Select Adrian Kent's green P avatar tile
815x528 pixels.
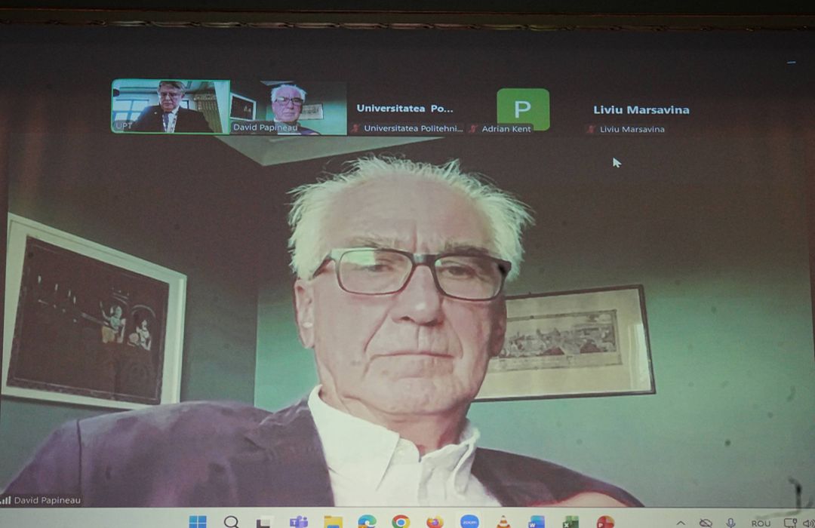tap(523, 109)
